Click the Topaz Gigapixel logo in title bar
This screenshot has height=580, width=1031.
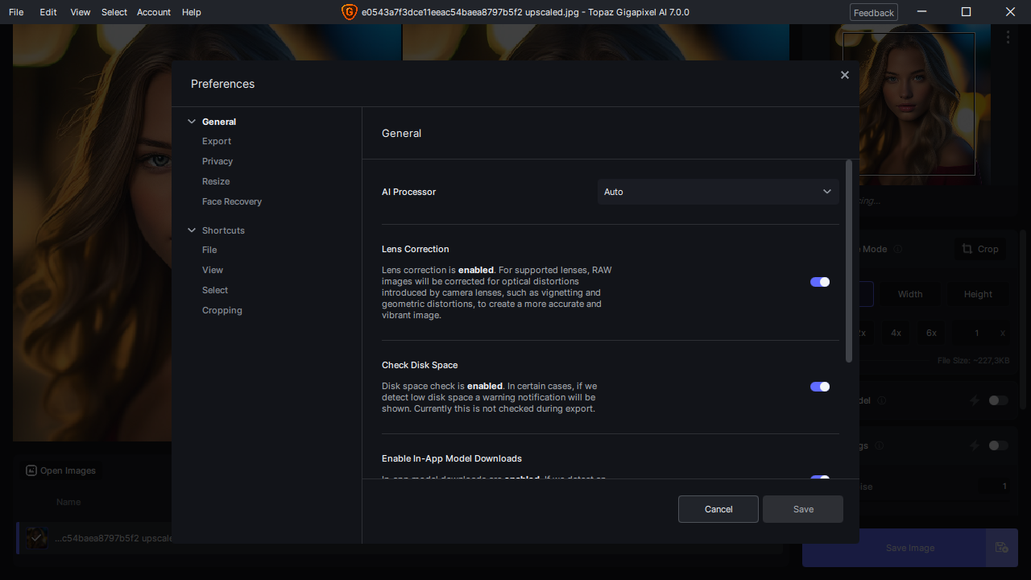349,12
